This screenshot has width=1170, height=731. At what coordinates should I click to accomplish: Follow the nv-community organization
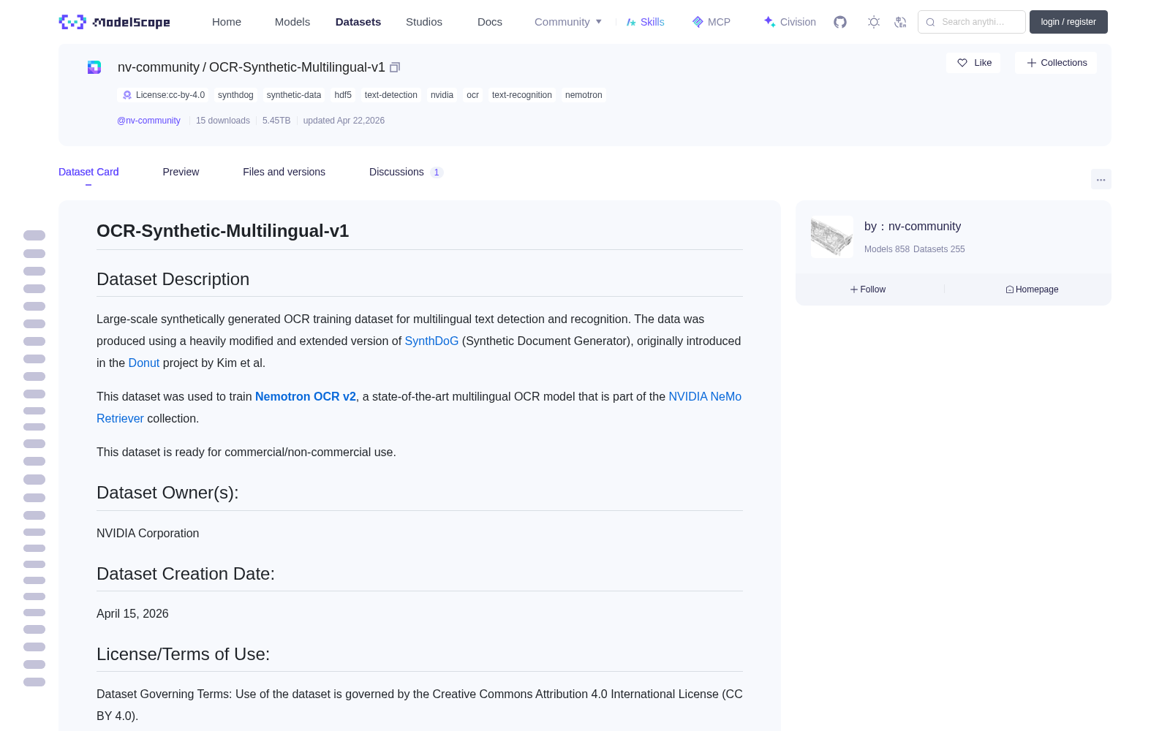[x=868, y=289]
